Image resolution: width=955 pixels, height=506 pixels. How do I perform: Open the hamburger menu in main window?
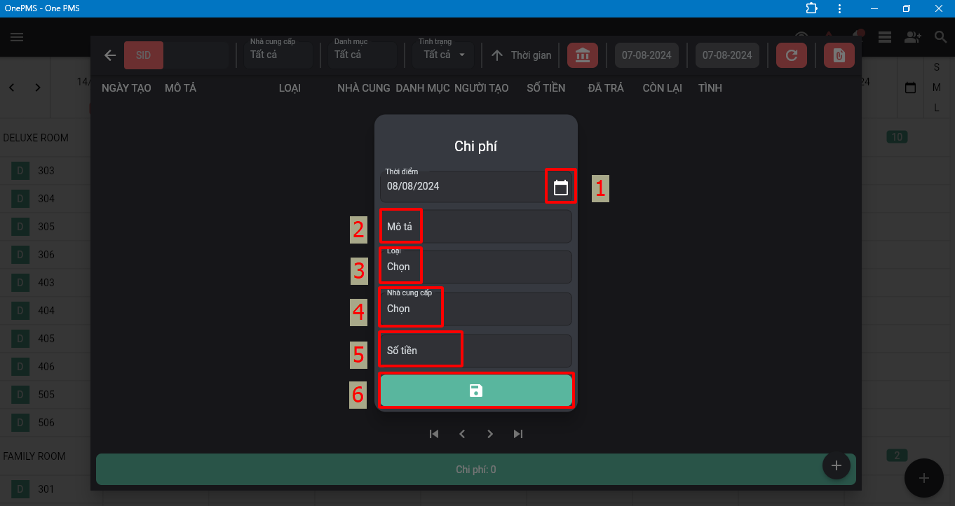pos(17,37)
